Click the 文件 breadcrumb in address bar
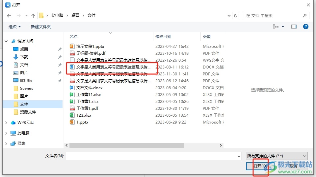This screenshot has height=177, width=316. click(91, 15)
